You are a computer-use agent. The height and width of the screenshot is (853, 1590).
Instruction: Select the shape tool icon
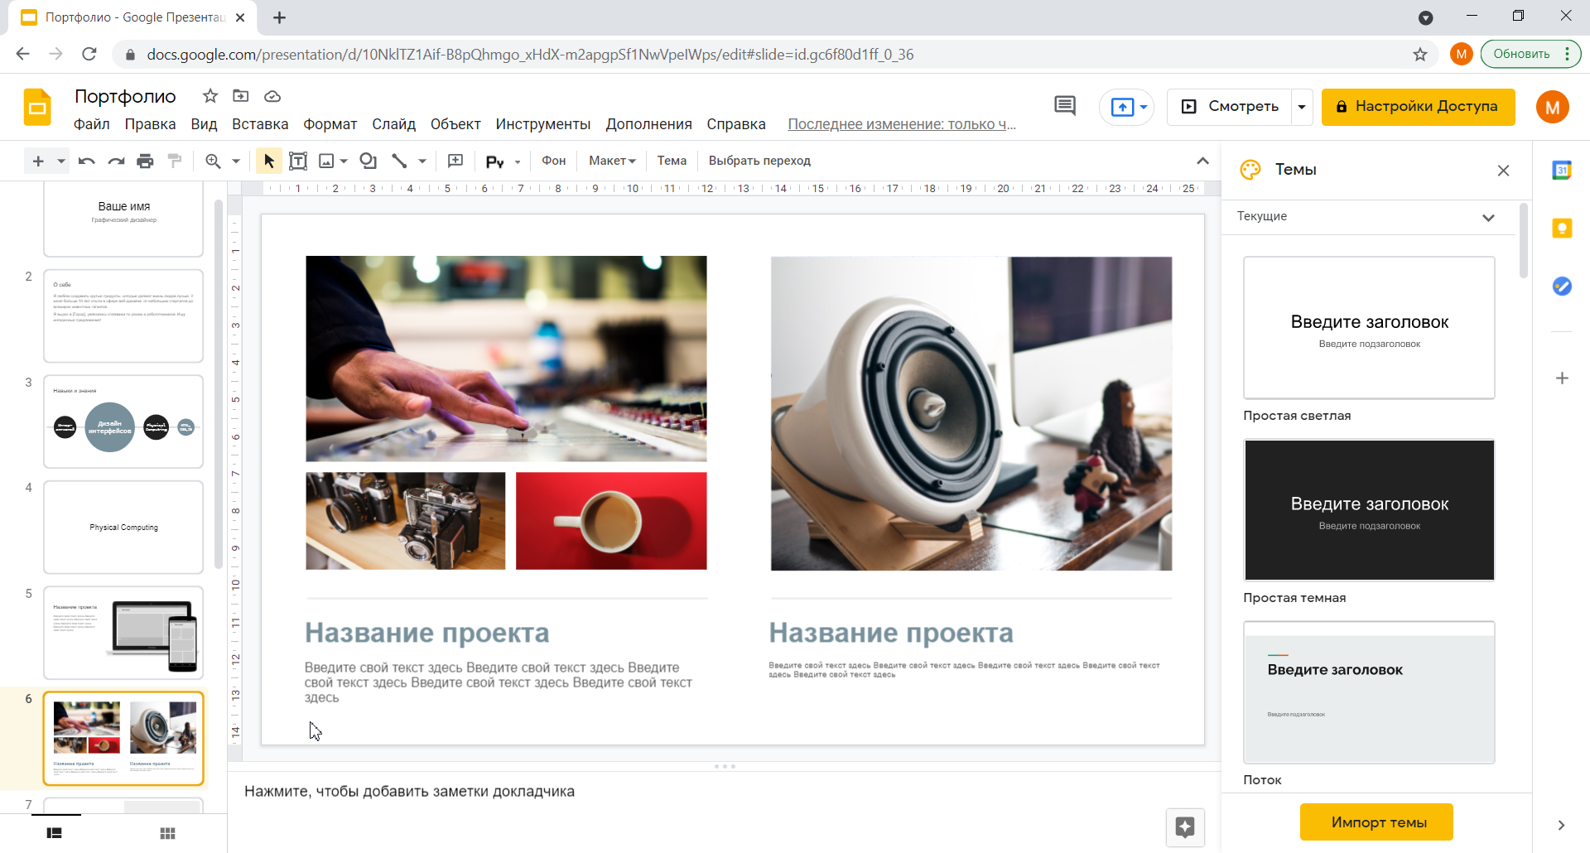pyautogui.click(x=369, y=161)
